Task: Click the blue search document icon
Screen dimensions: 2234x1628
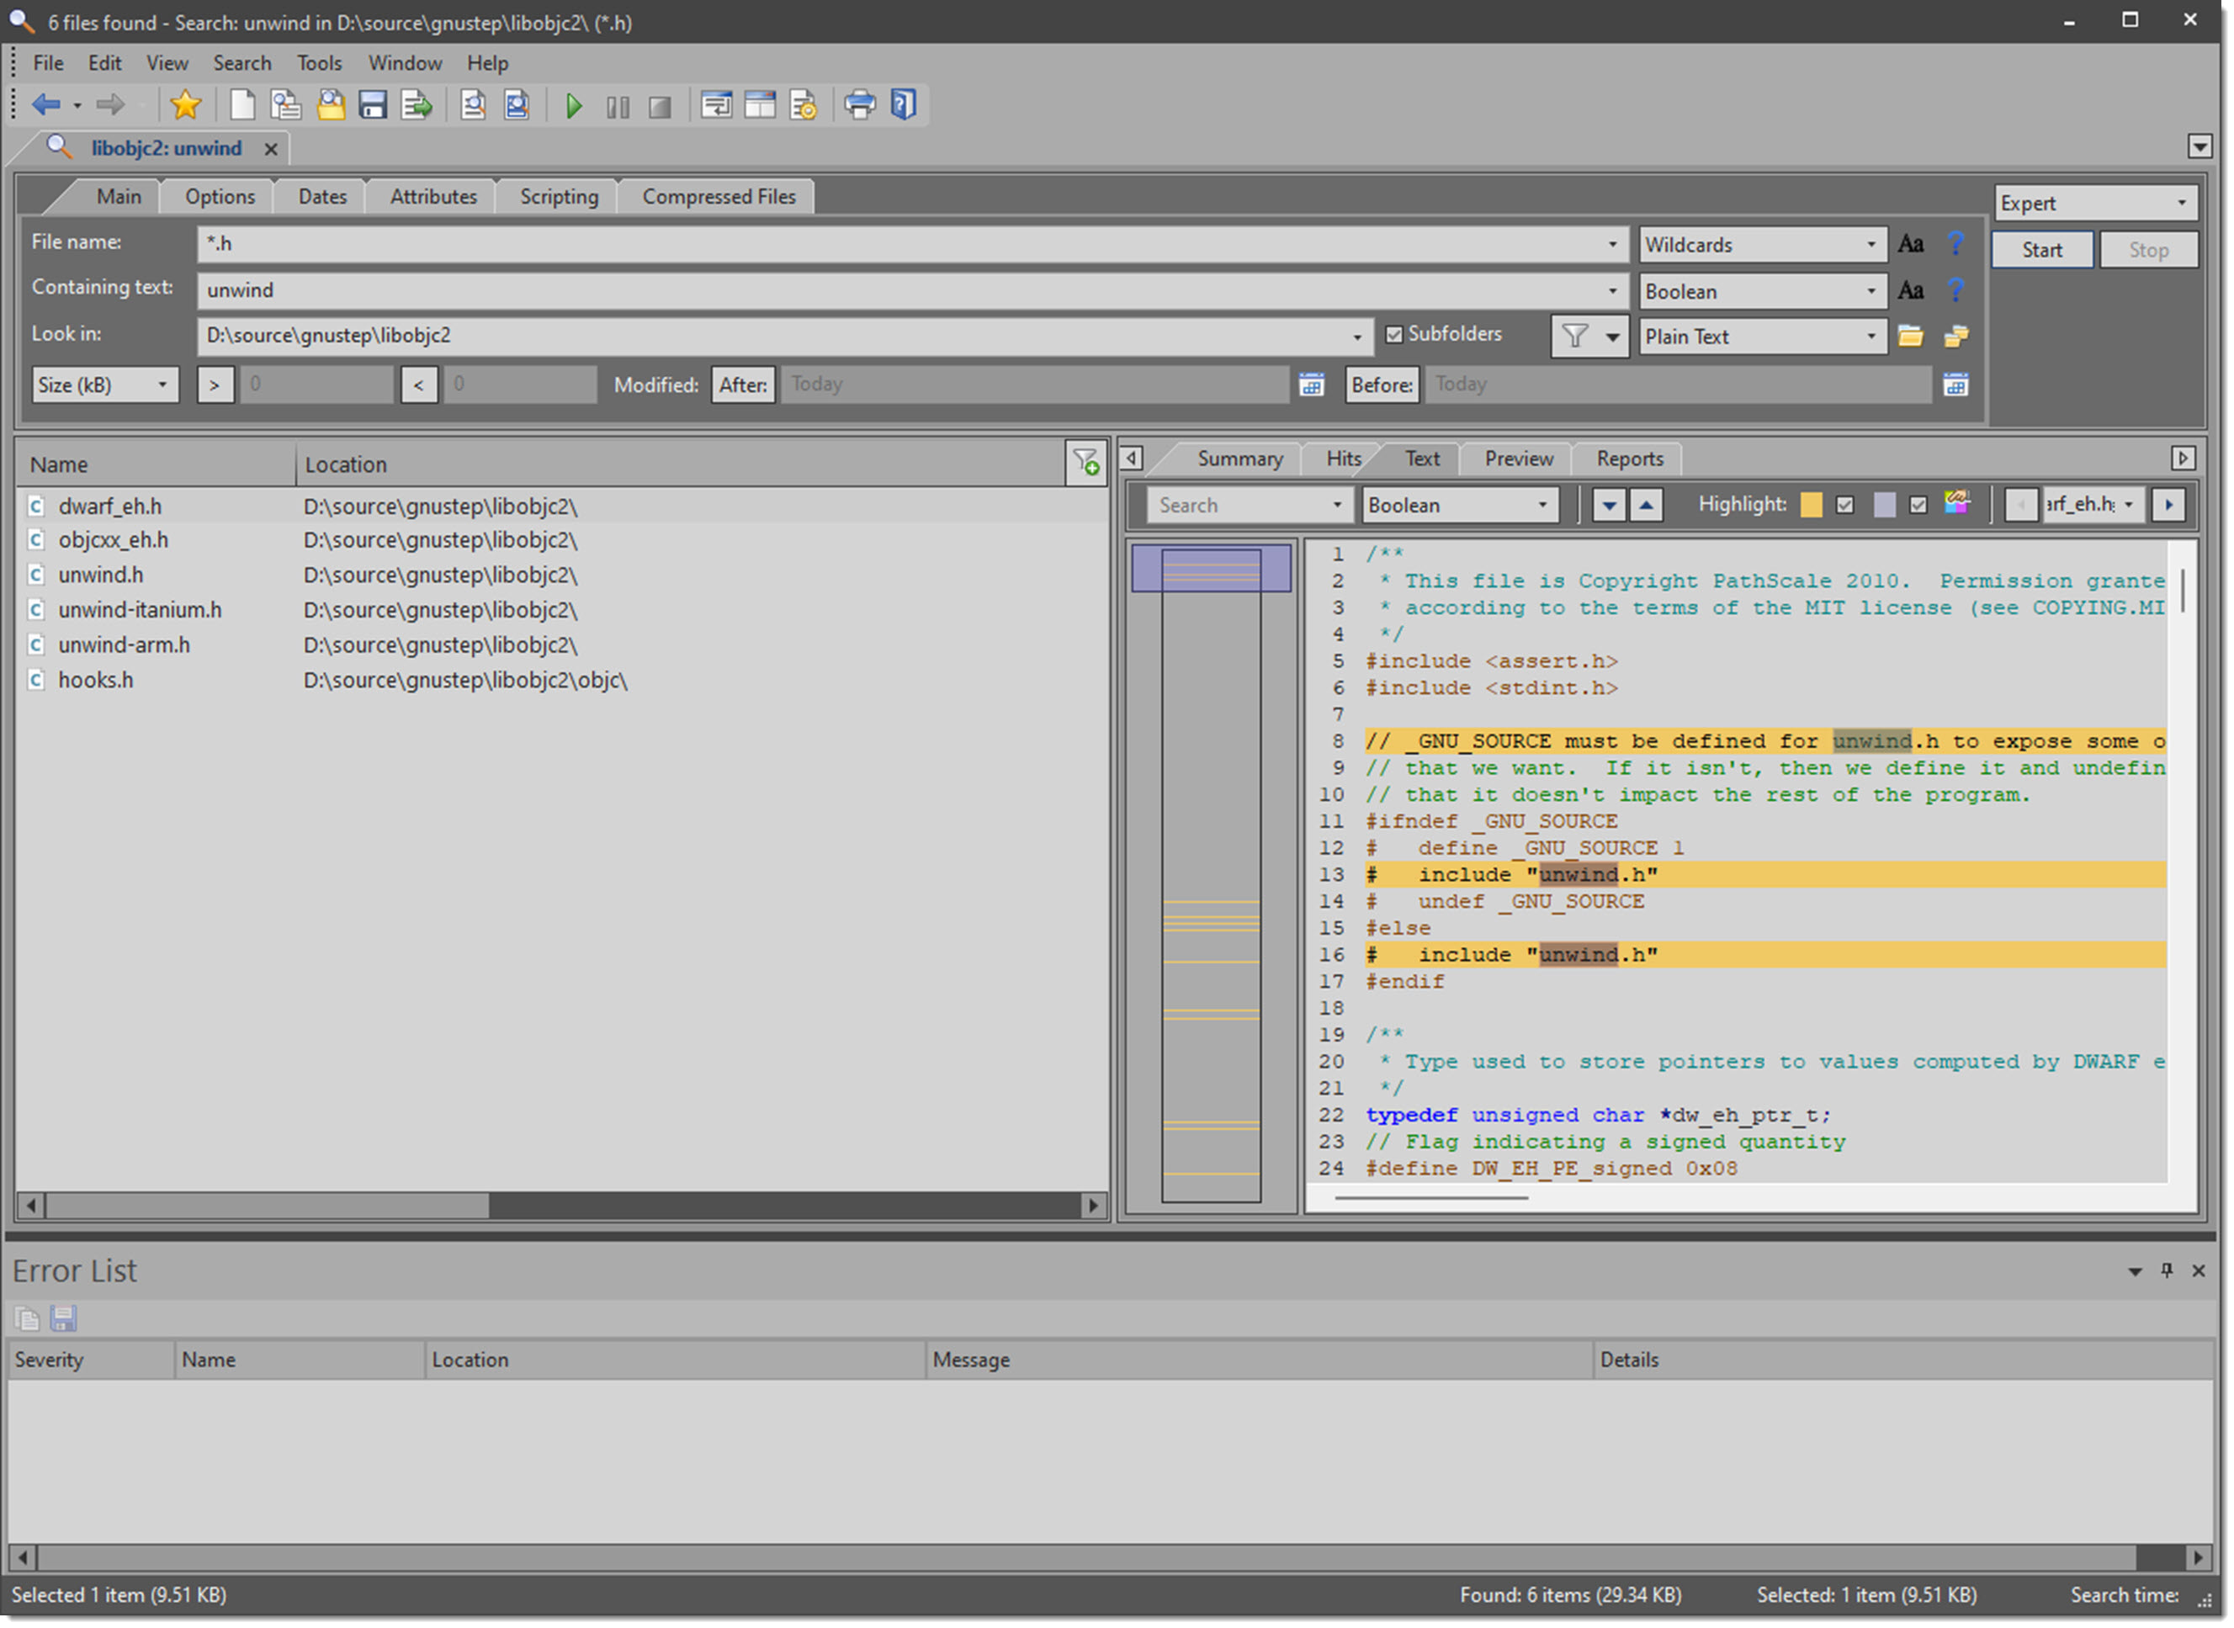Action: pyautogui.click(x=517, y=104)
